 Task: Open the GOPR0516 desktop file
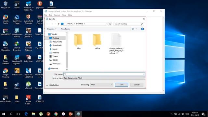coord(51,5)
